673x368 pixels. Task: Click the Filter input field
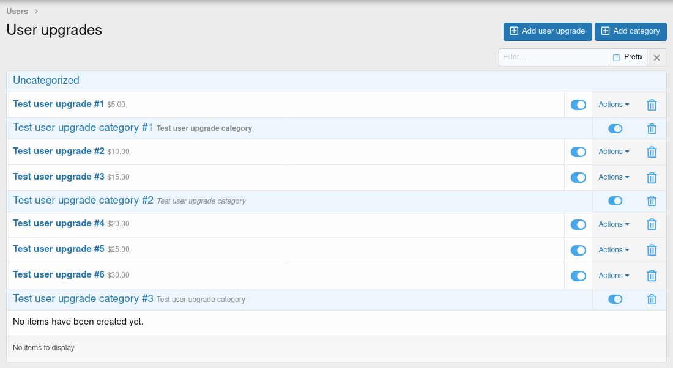point(553,57)
